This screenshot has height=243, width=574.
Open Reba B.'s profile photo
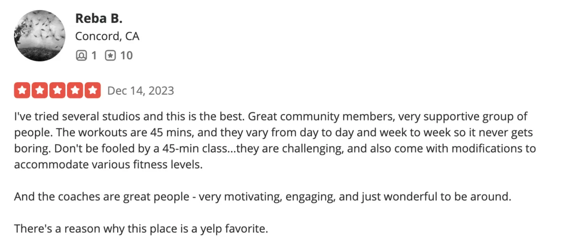click(x=40, y=36)
